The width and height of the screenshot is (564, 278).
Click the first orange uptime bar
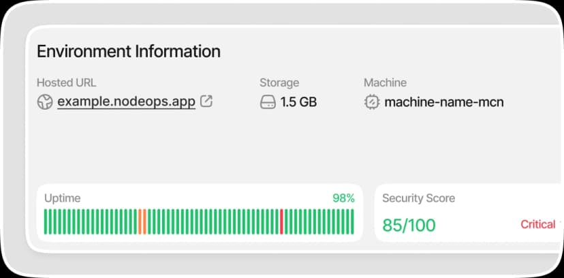pos(140,221)
